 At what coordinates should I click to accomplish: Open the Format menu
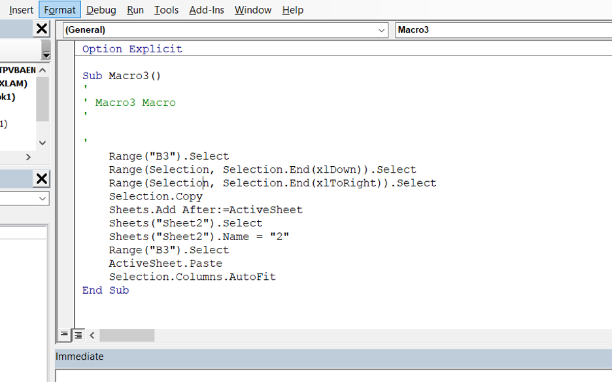pyautogui.click(x=59, y=10)
